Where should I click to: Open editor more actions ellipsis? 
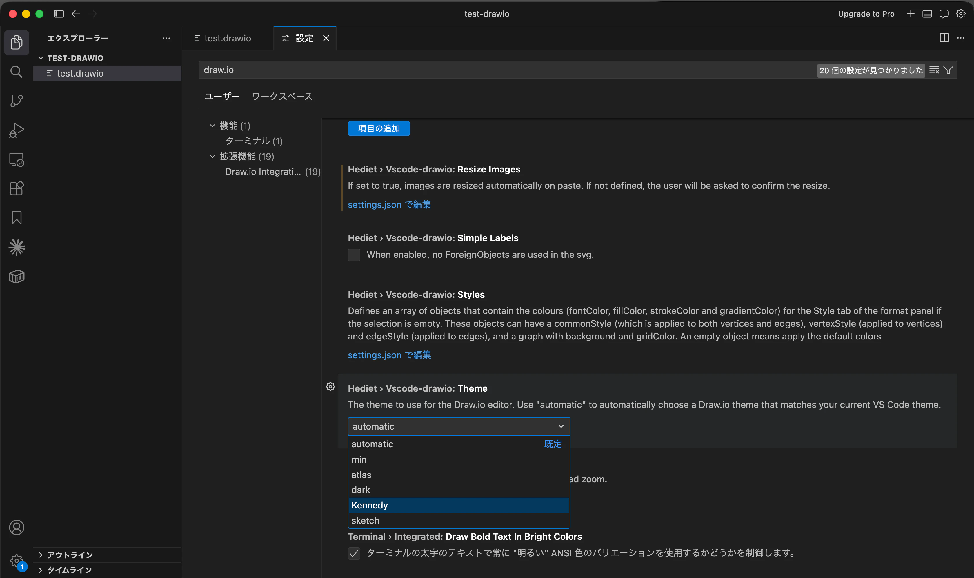pos(961,38)
